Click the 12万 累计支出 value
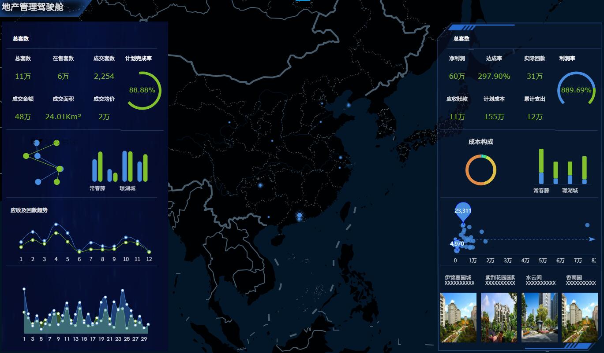This screenshot has width=604, height=353. coord(535,117)
